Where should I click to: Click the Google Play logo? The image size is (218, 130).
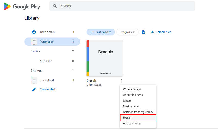(22, 7)
